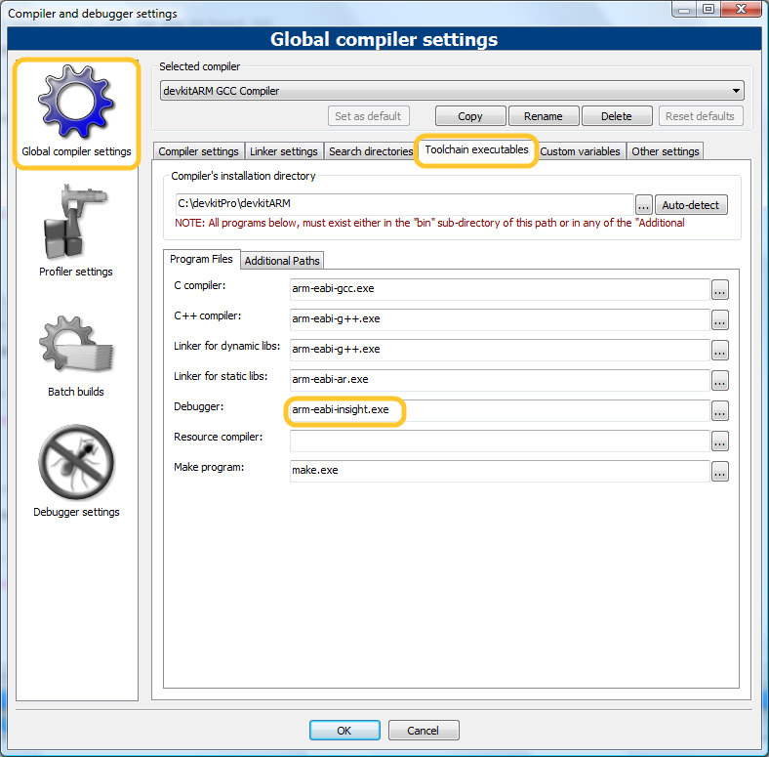This screenshot has width=769, height=757.
Task: Switch to the Additional Paths tab
Action: tap(282, 261)
